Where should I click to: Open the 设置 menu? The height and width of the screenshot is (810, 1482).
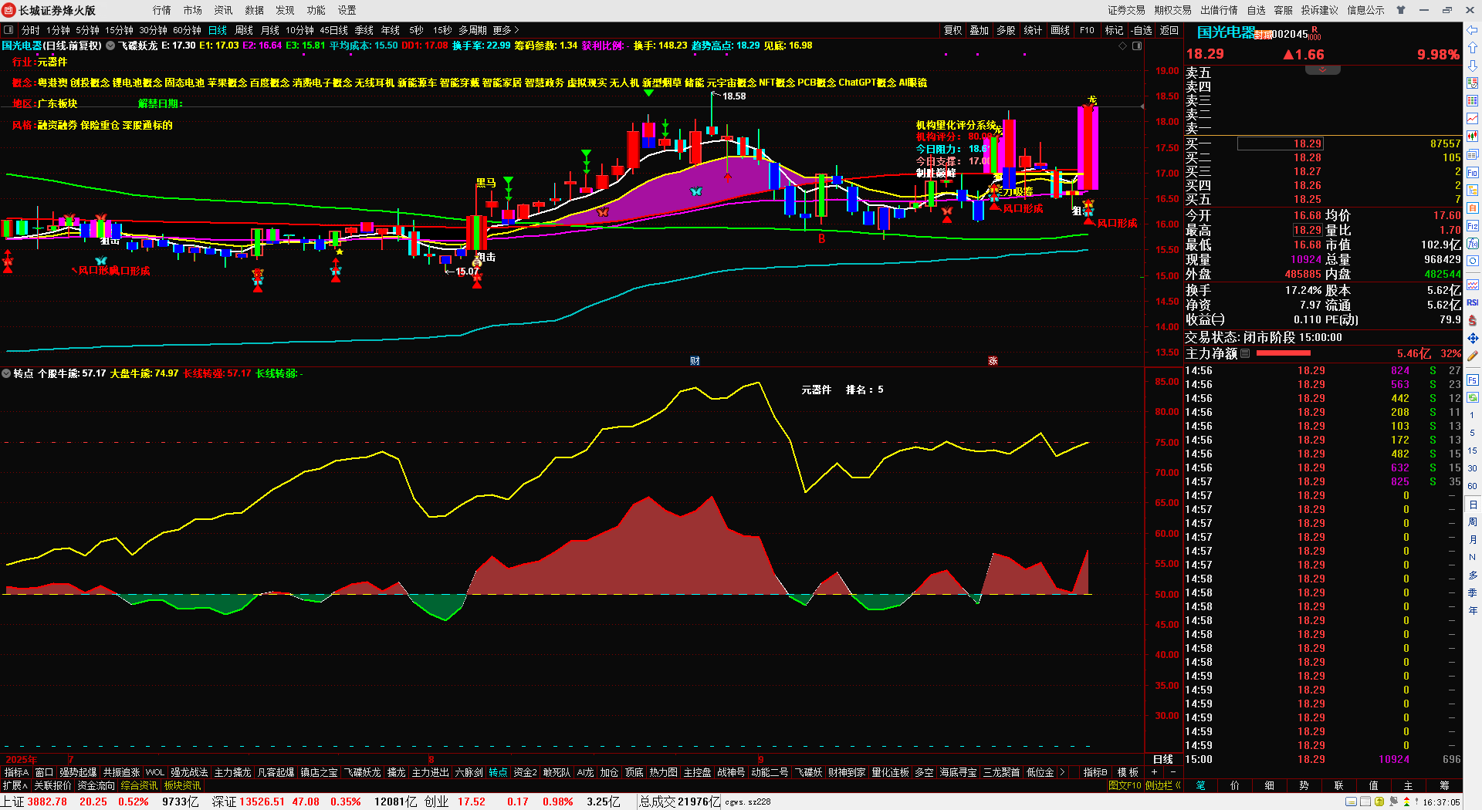tap(347, 10)
